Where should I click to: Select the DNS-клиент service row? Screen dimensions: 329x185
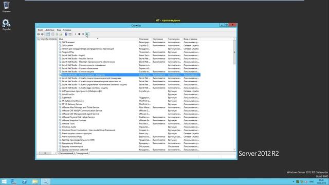(129, 46)
